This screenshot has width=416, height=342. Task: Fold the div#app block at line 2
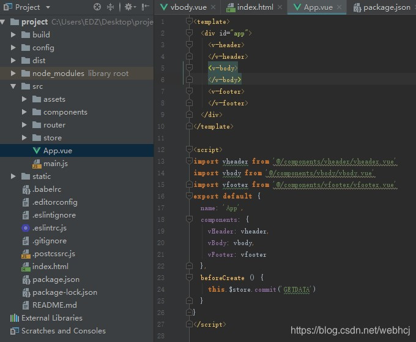click(189, 33)
